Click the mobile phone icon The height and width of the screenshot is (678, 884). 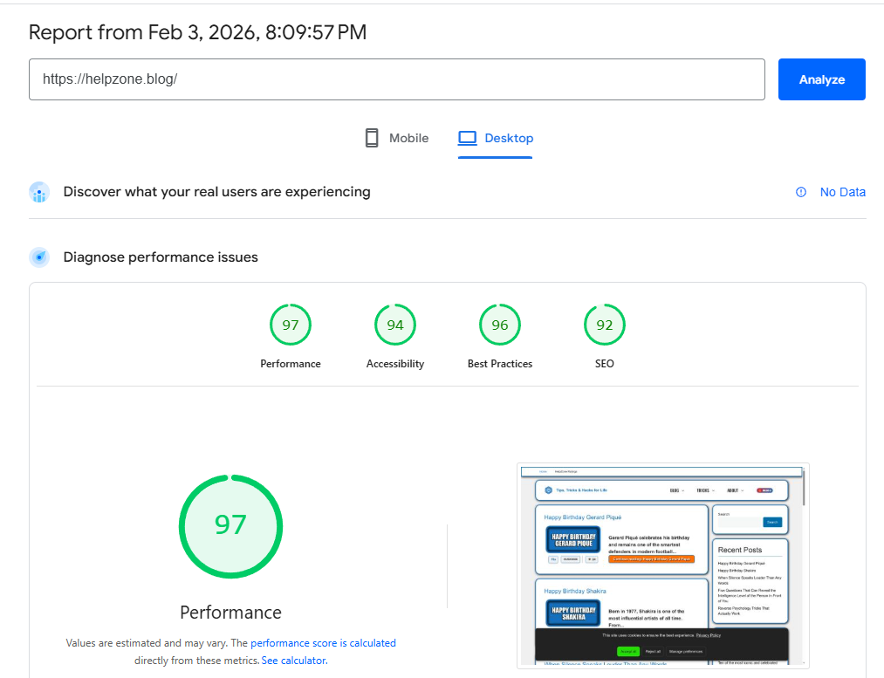[x=372, y=138]
